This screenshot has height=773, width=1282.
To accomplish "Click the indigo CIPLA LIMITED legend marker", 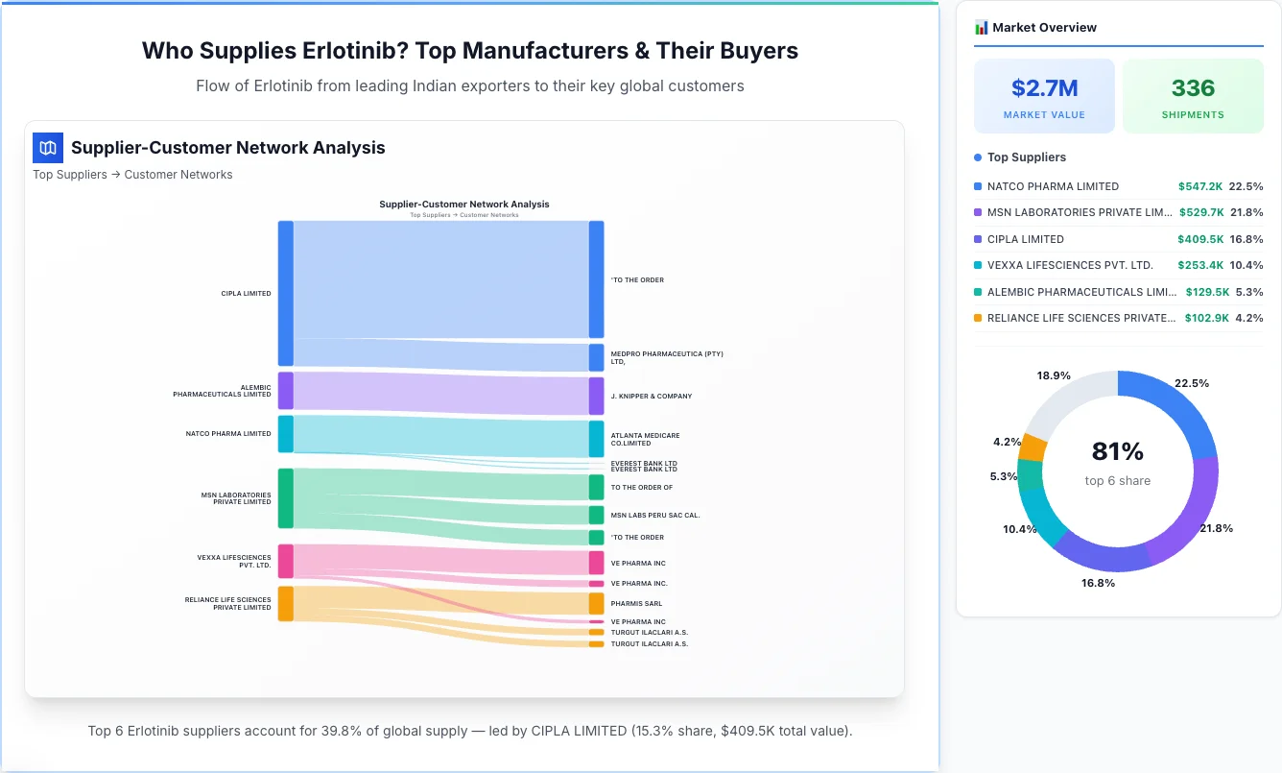I will click(x=976, y=238).
